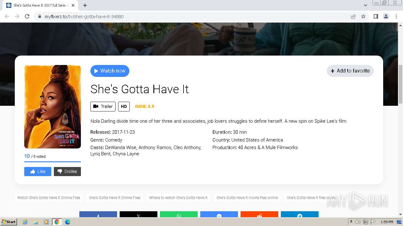Open Action Center flag icon

coord(373,222)
